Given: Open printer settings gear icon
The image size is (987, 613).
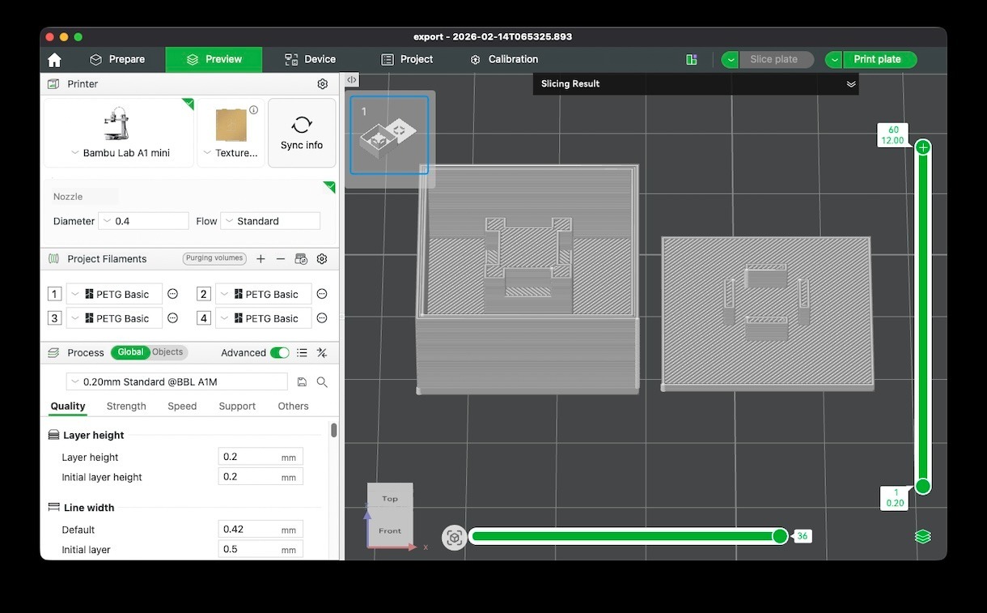Looking at the screenshot, I should point(323,84).
